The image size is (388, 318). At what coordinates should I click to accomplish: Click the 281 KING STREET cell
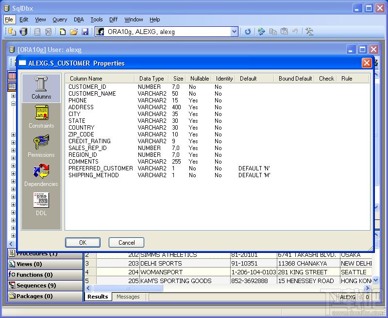point(308,272)
